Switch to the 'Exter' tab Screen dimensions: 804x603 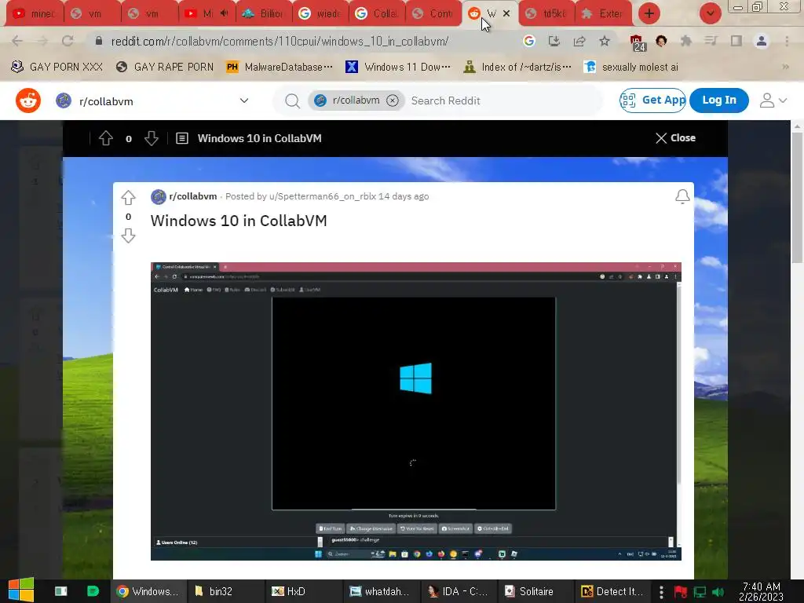coord(603,13)
